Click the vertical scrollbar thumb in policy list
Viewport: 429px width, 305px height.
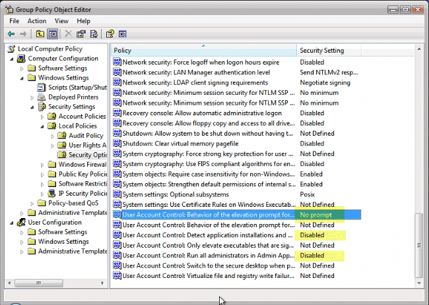pos(419,245)
